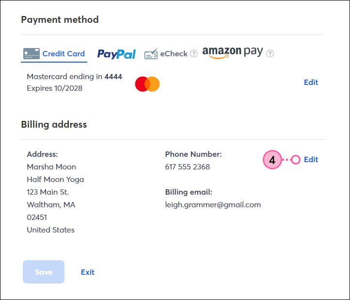The height and width of the screenshot is (300, 350).
Task: Choose PayPal as payment method
Action: (116, 54)
